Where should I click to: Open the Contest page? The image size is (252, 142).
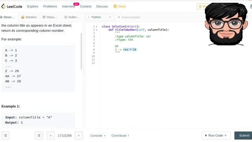[x=86, y=6]
